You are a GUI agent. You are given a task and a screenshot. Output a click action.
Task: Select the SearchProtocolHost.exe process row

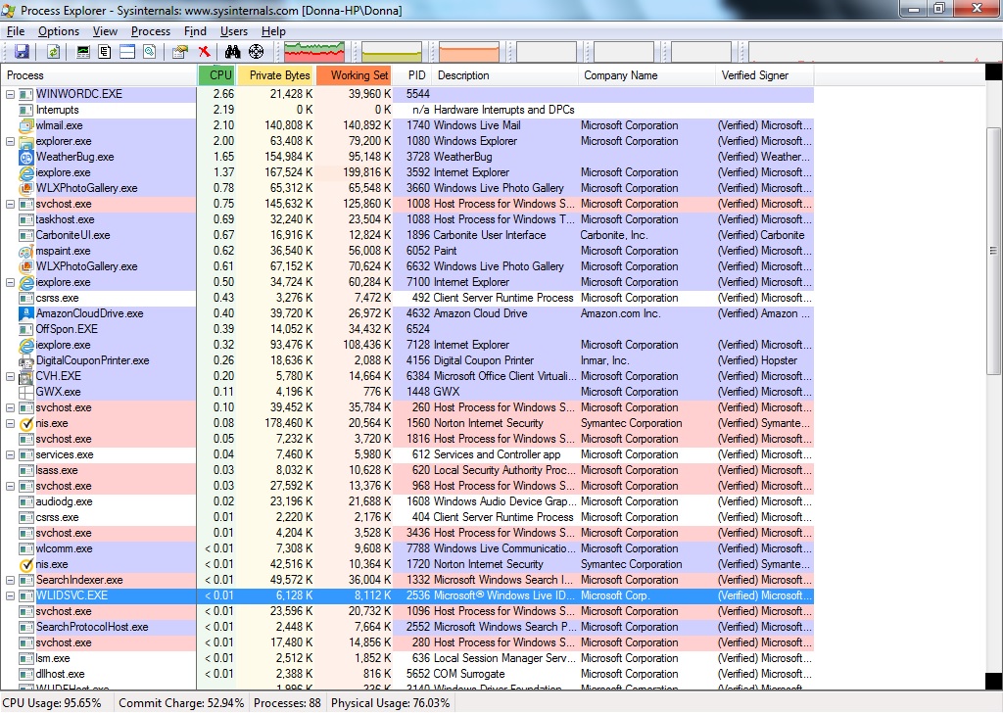pyautogui.click(x=407, y=628)
